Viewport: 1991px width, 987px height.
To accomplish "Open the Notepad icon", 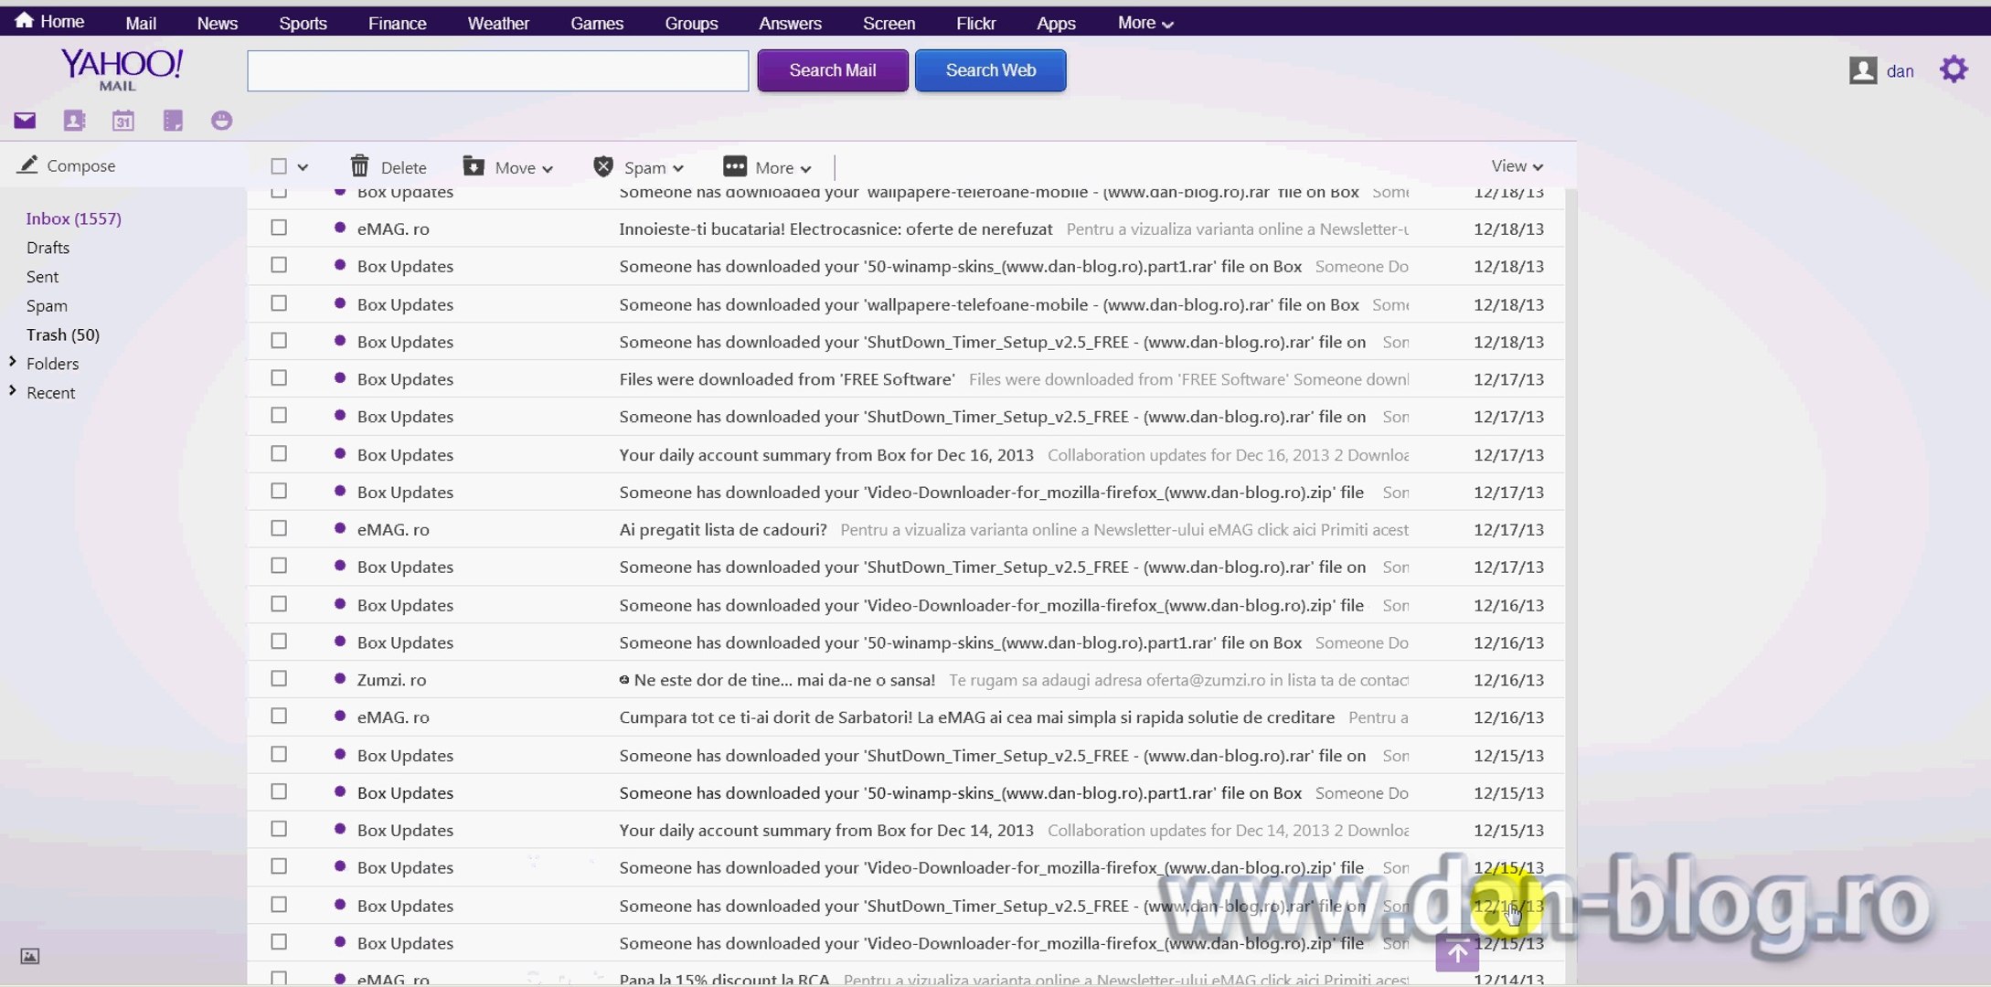I will [173, 121].
